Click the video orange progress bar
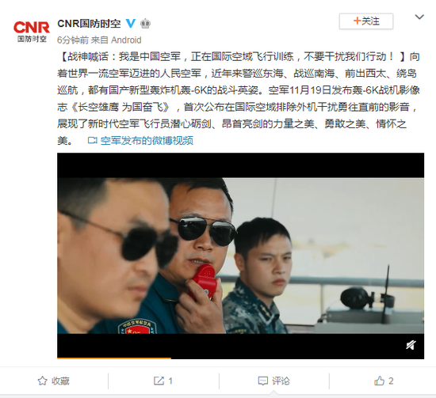The height and width of the screenshot is (398, 436). 114,358
